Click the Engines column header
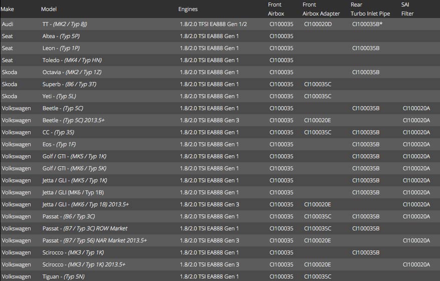The image size is (440, 281). coord(188,9)
